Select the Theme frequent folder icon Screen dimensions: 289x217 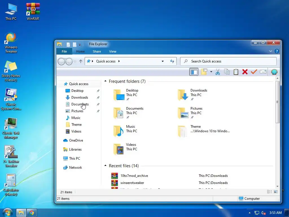click(183, 131)
